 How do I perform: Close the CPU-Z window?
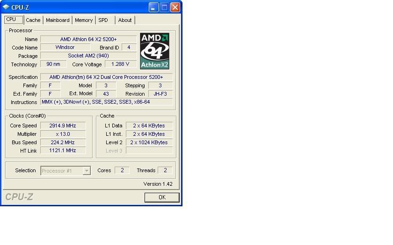[175, 7]
